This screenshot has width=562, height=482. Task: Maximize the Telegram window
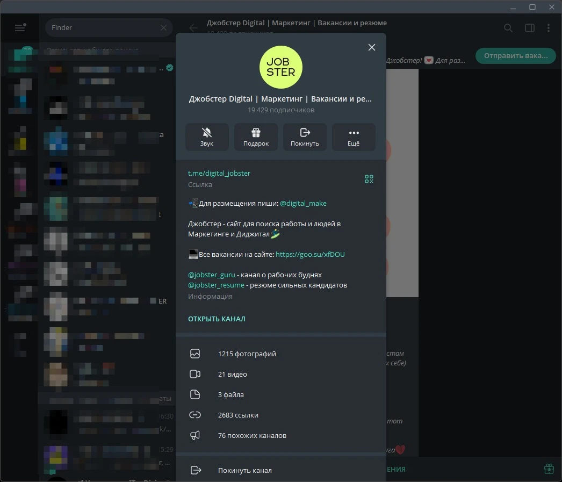(532, 7)
